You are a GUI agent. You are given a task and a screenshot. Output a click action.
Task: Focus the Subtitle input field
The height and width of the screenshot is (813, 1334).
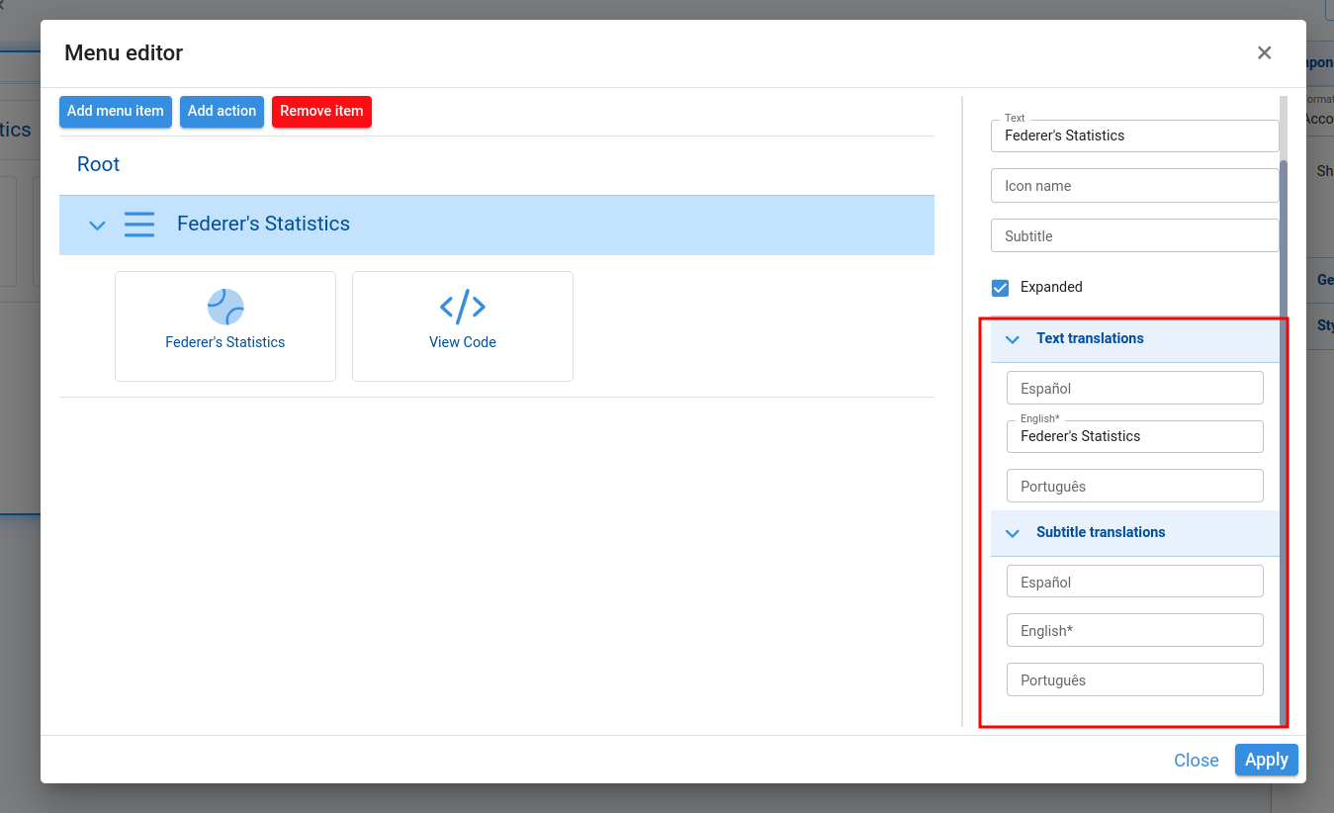pyautogui.click(x=1134, y=236)
